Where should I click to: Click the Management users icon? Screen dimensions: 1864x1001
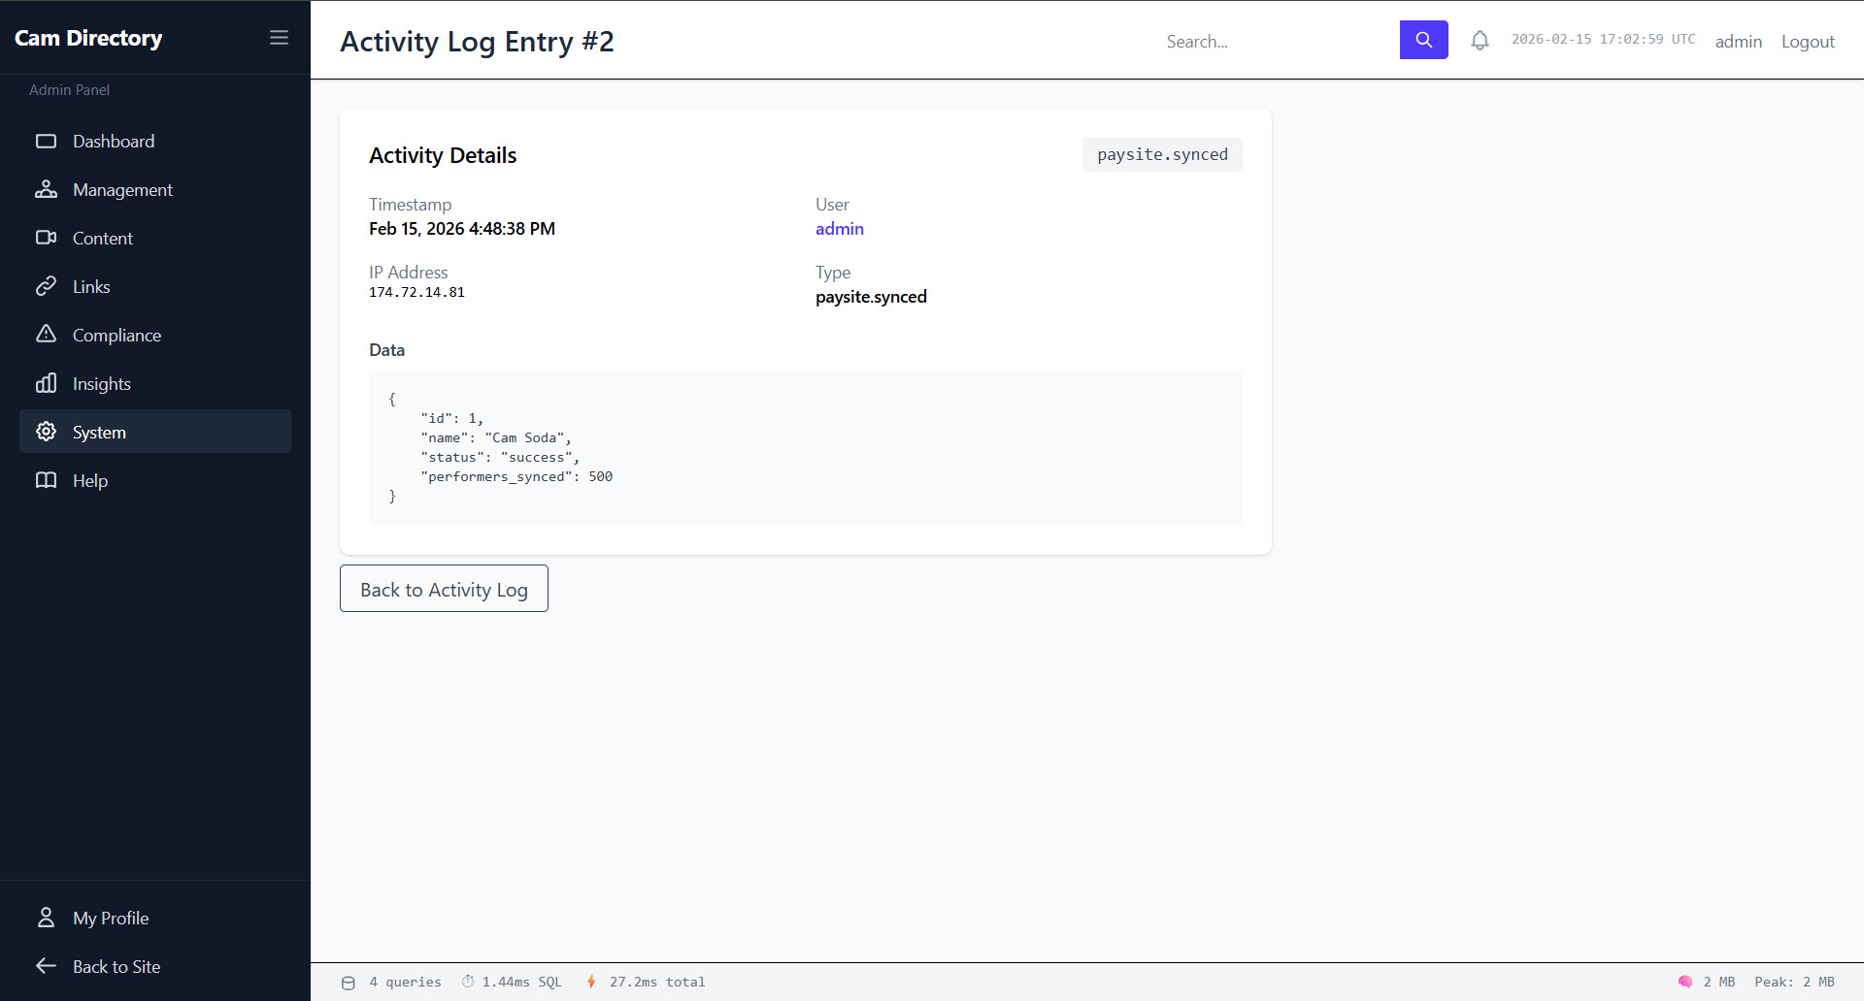point(46,190)
